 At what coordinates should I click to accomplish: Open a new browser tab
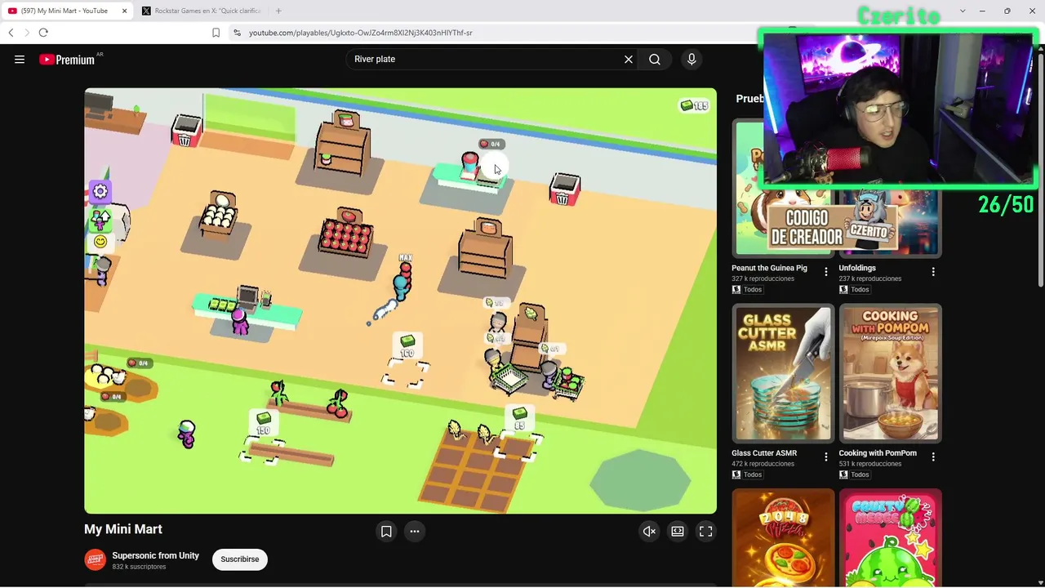point(278,11)
